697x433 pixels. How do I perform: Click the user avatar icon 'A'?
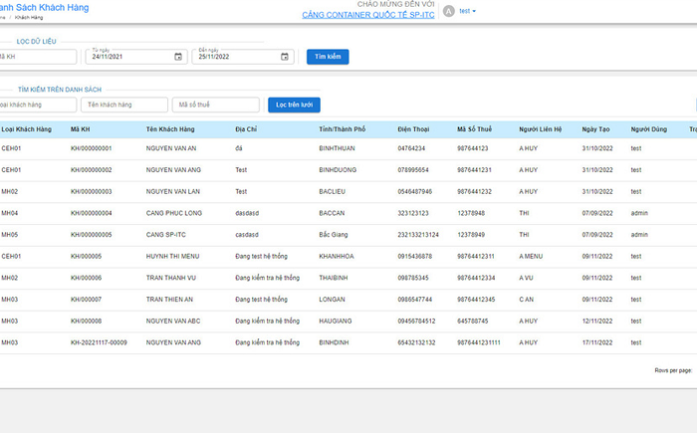[x=448, y=11]
